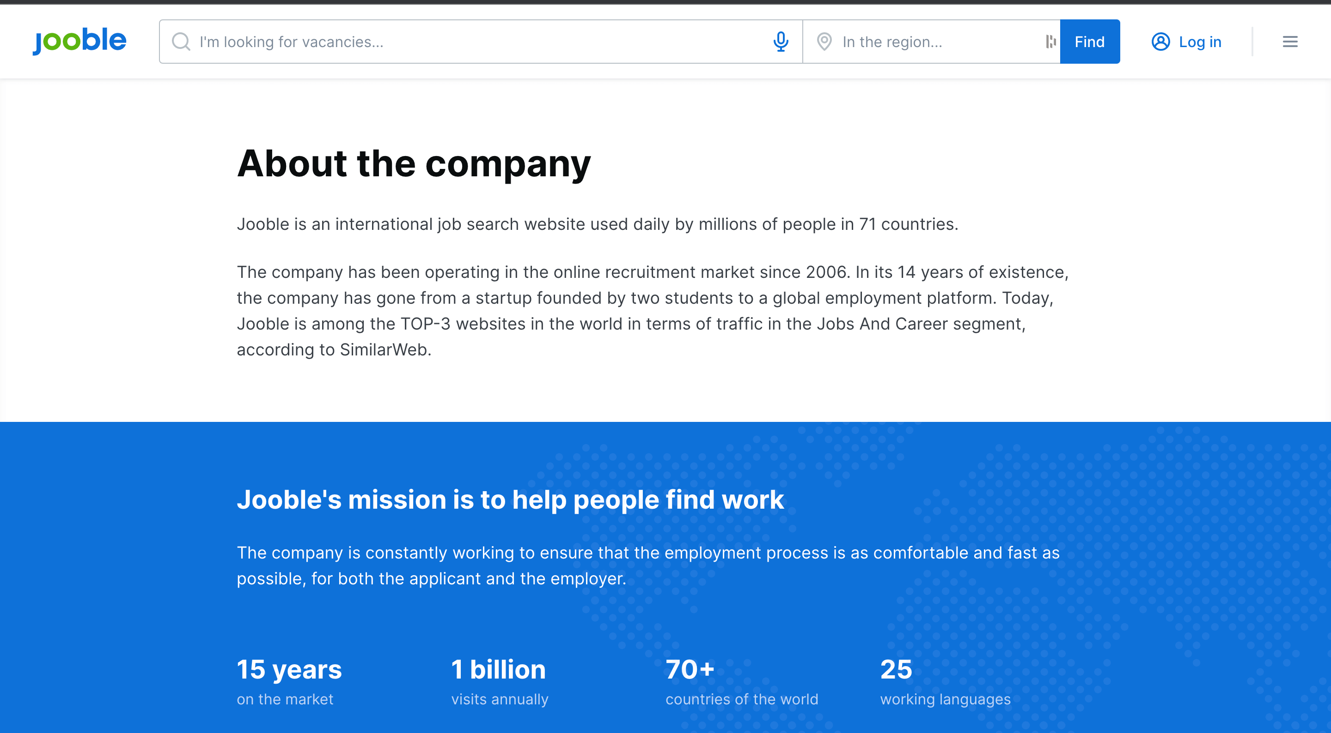Open the hamburger menu

point(1290,42)
